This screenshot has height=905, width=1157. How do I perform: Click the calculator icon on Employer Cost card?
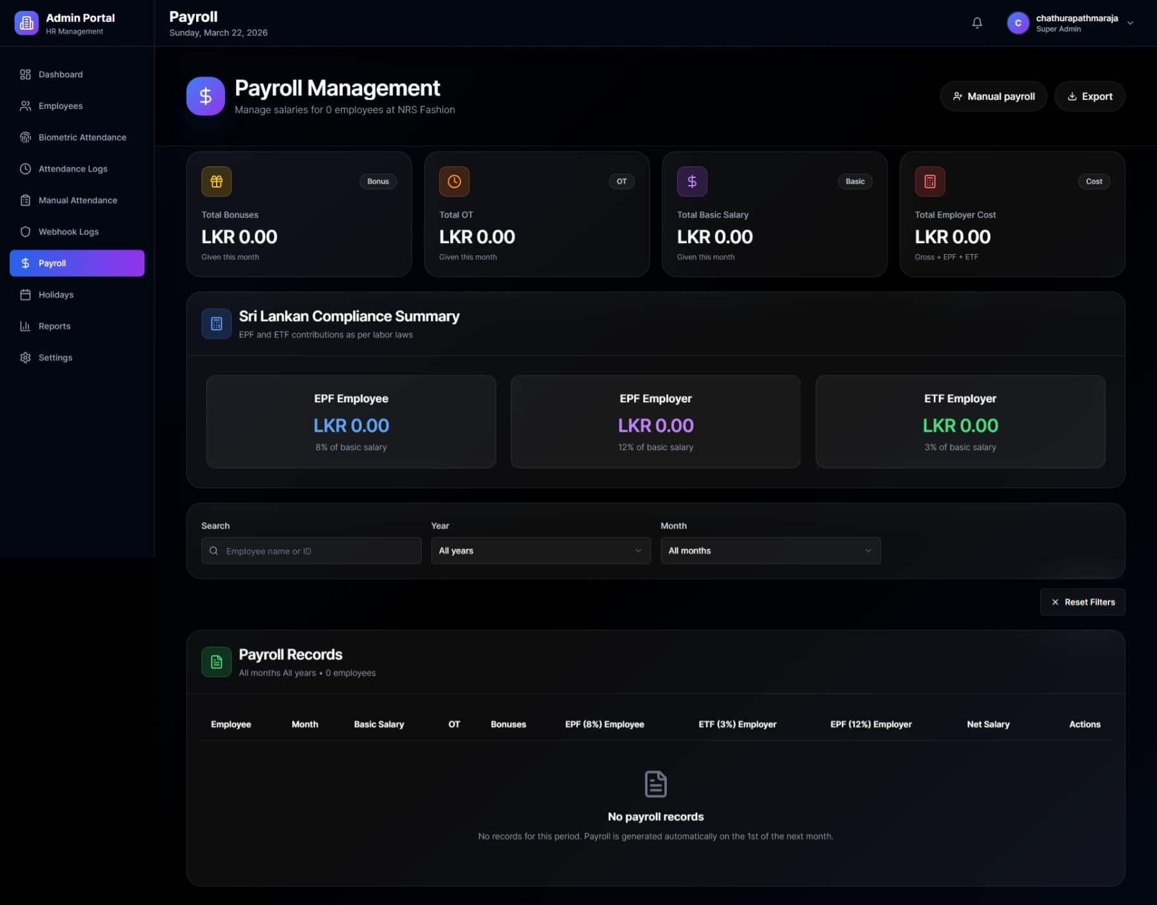929,181
